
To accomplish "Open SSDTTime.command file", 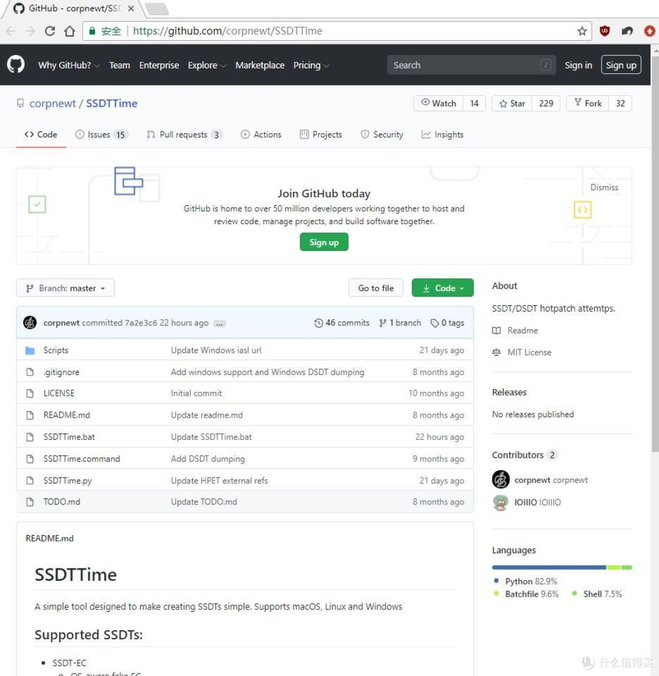I will [81, 459].
